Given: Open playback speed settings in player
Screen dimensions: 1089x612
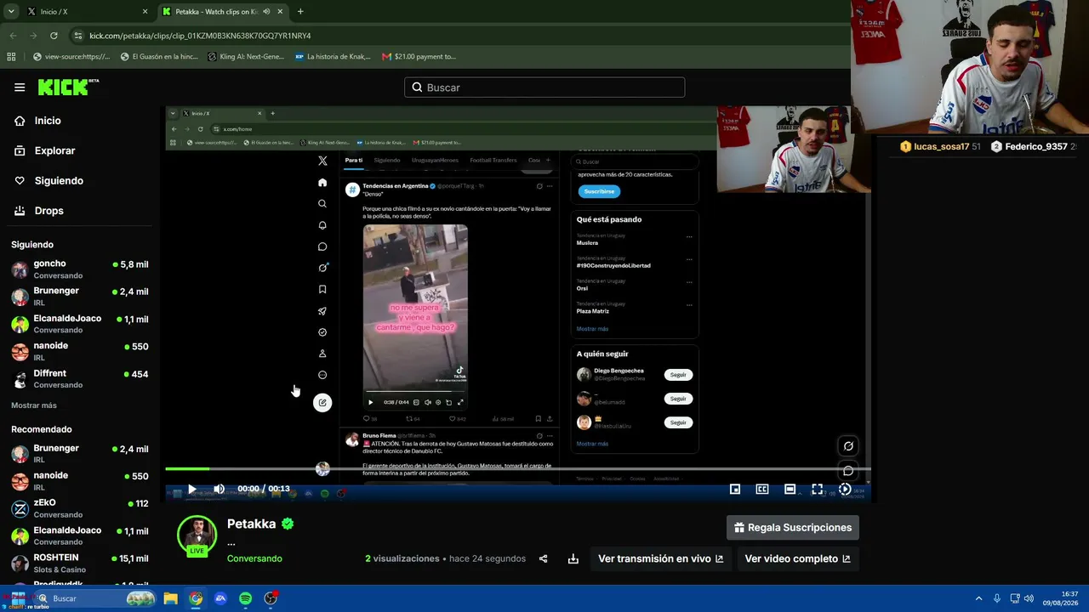Looking at the screenshot, I should [x=844, y=489].
